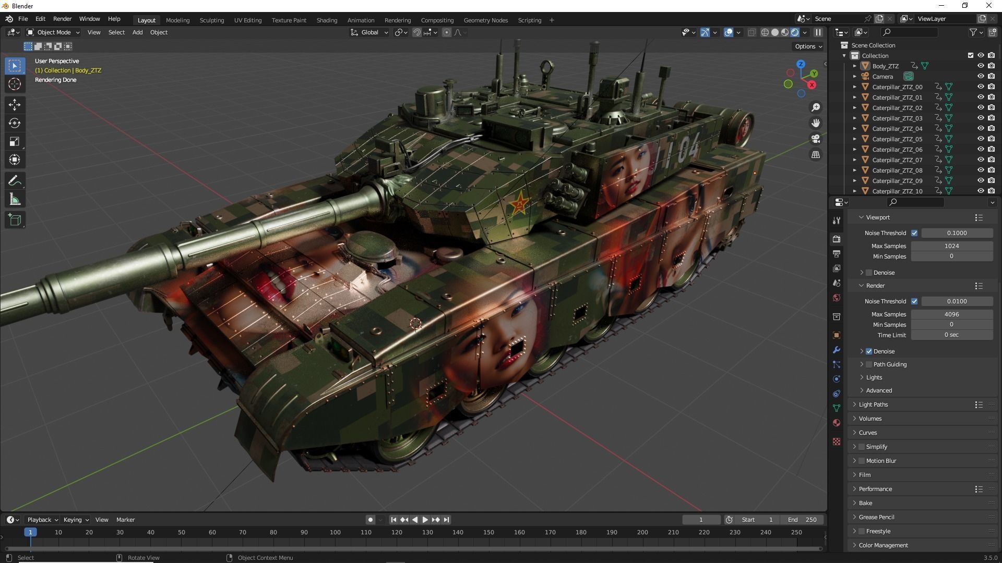Screen dimensions: 1002x563
Task: Open the Tool properties tab
Action: (837, 221)
